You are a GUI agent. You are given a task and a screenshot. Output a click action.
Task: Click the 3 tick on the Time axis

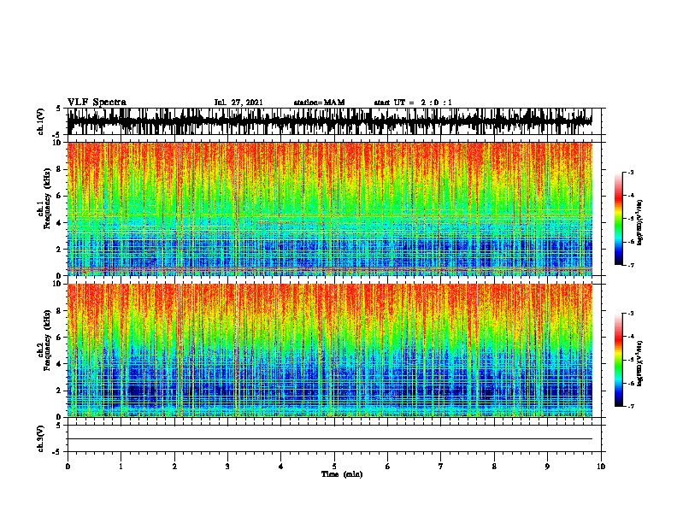pos(227,466)
